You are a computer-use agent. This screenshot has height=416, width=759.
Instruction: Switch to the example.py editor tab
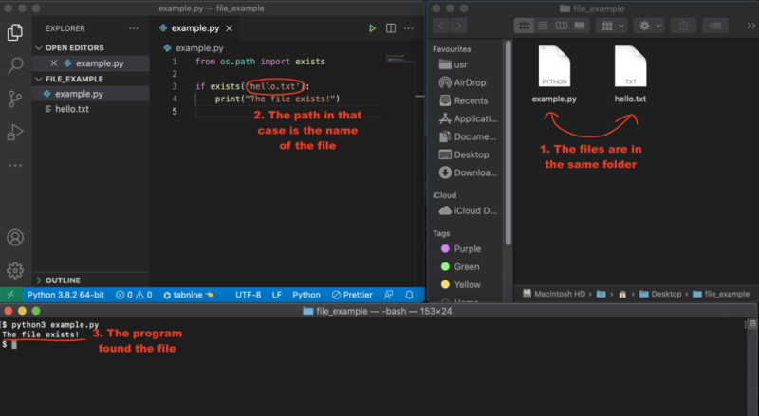195,28
